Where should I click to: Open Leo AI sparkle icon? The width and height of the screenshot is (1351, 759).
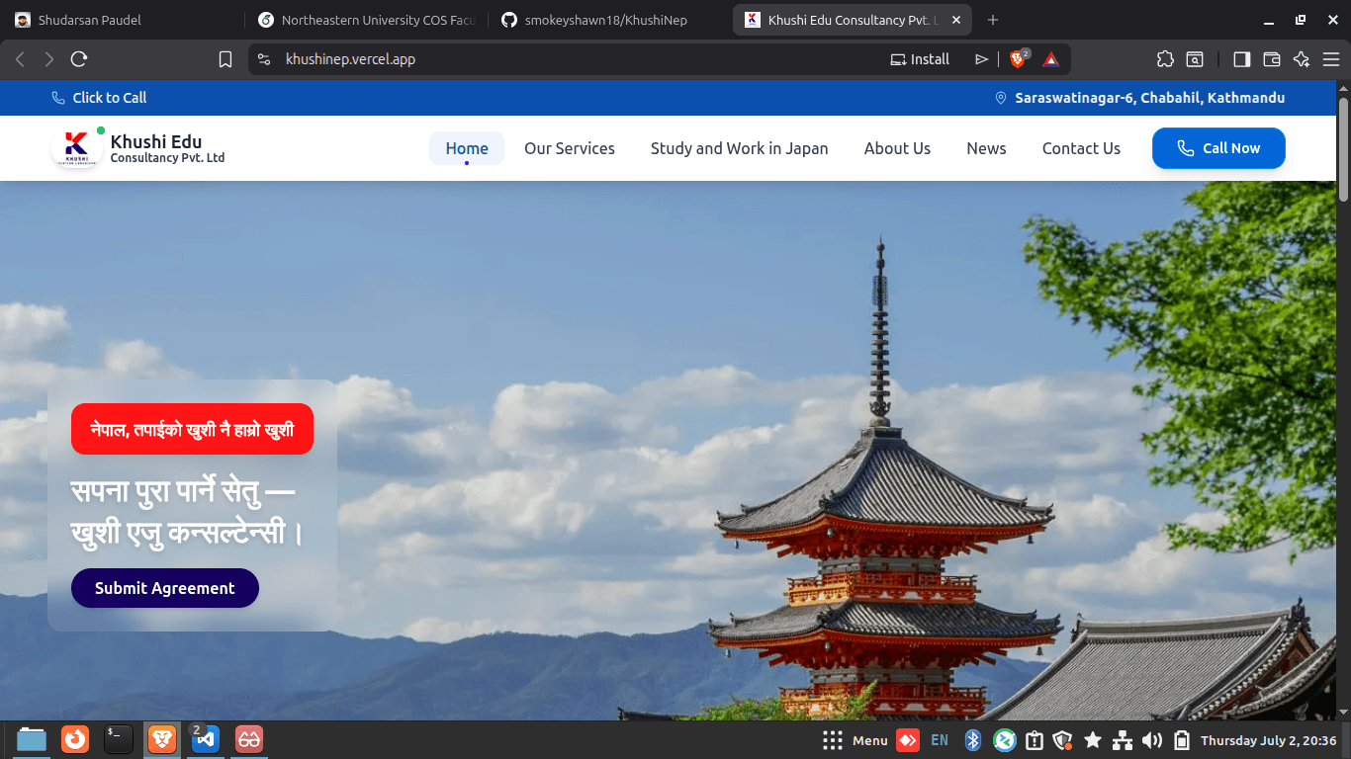tap(1302, 59)
